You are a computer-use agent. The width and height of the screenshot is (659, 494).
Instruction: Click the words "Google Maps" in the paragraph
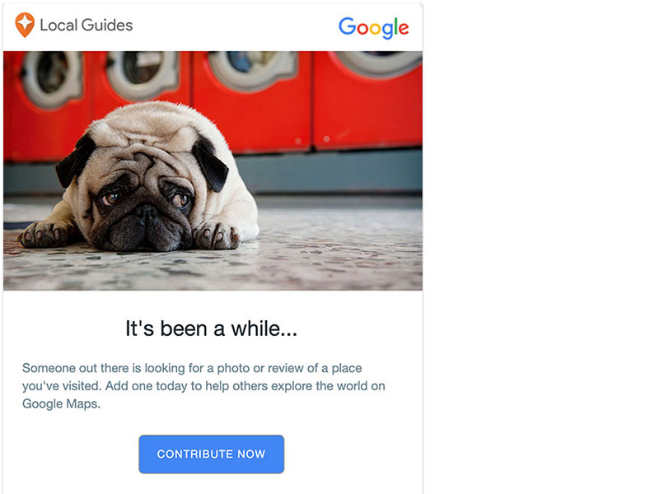[61, 404]
